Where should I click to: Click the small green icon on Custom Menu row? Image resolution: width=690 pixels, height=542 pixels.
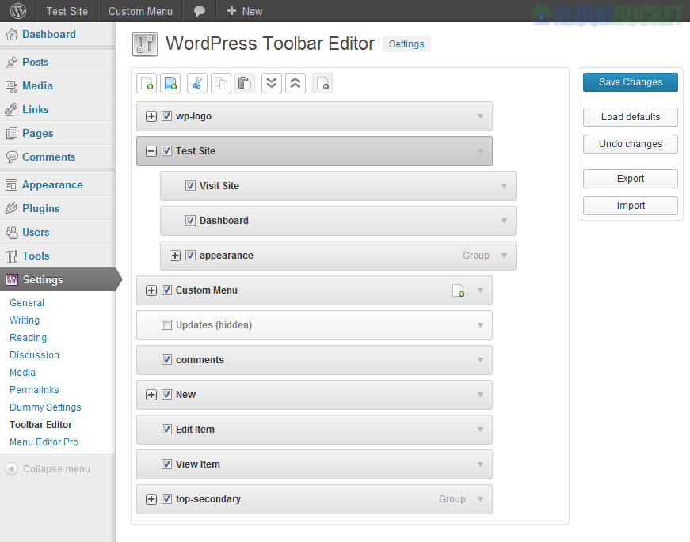(459, 291)
